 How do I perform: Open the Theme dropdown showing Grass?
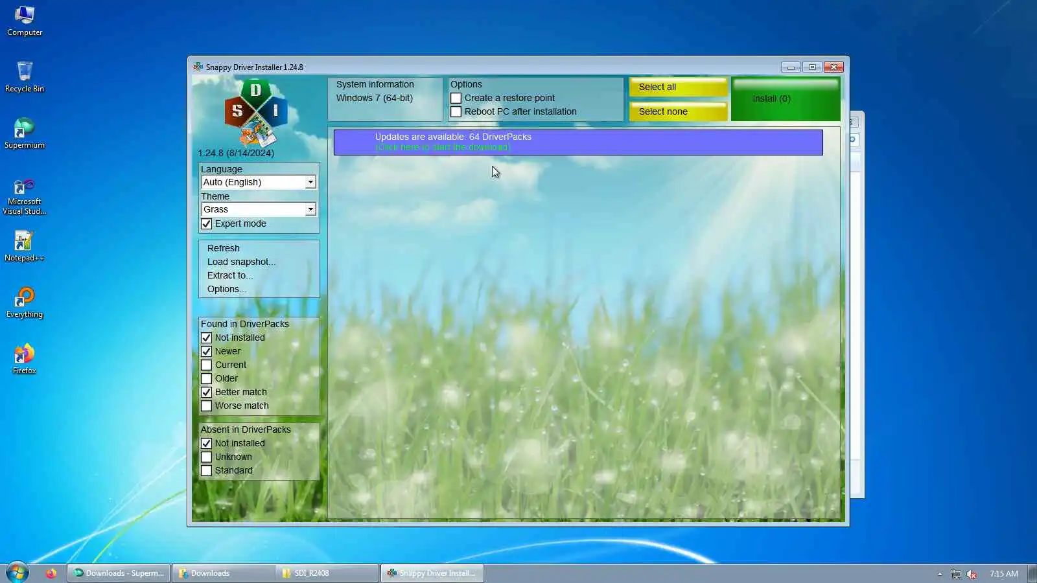(x=259, y=209)
